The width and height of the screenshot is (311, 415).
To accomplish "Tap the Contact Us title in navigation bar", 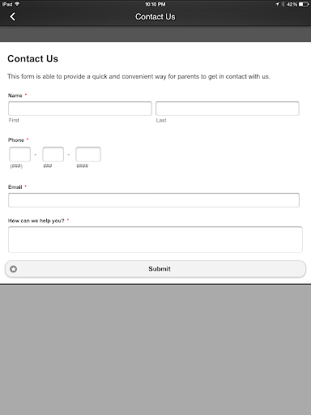I will pos(155,17).
